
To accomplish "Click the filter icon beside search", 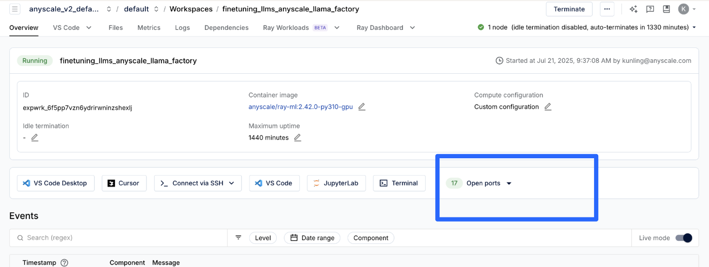I will coord(238,238).
